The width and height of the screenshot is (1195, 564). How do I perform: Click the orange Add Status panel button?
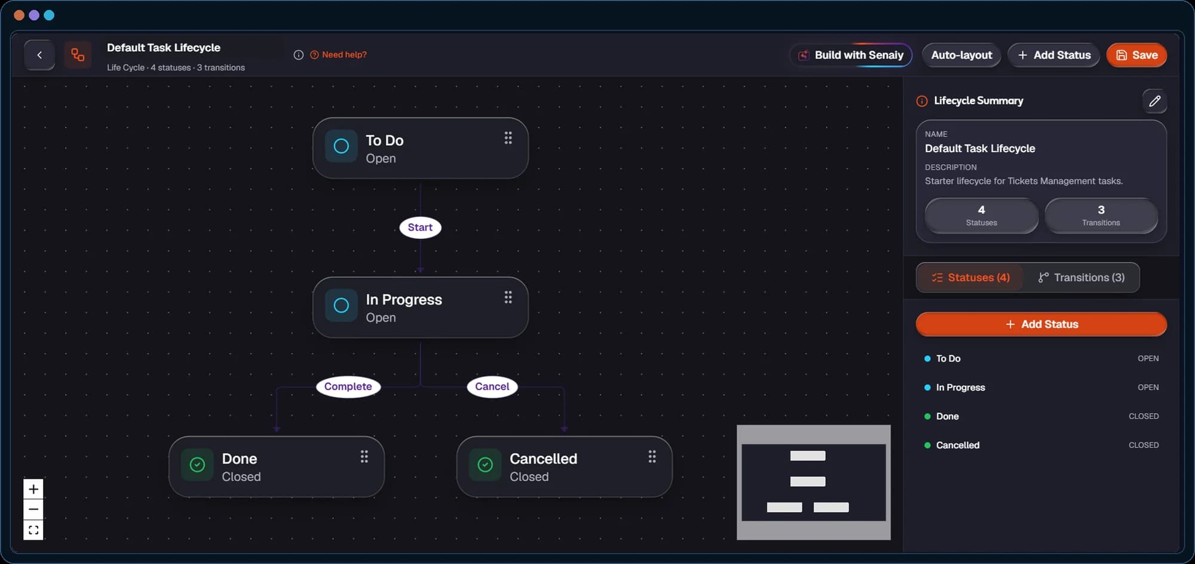[1041, 324]
